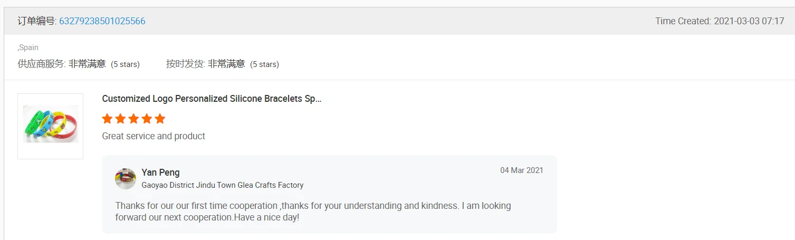
Task: Click the supplier reply message text
Action: coord(313,211)
